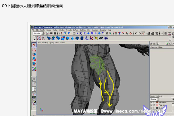Toggle visibility of Hair_Beard layer
The image size is (174, 116).
pos(152,103)
